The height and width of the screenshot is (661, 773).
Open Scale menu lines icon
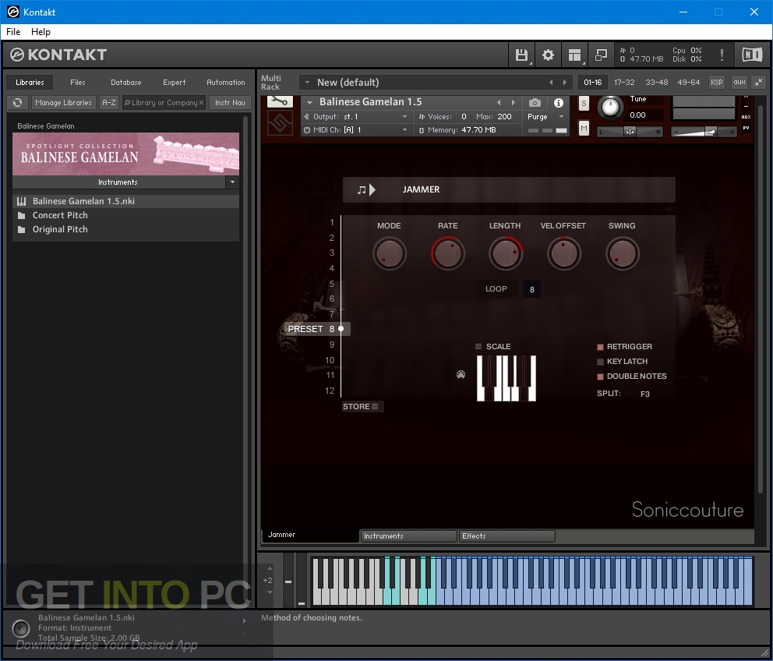click(x=478, y=346)
